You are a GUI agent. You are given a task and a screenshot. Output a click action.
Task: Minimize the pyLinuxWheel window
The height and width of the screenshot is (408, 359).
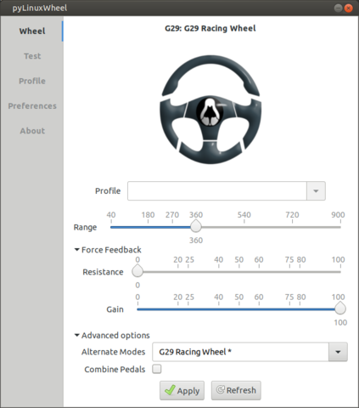[338, 8]
